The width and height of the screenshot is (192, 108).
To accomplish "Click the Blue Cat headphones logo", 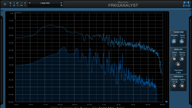I will pos(186,4).
